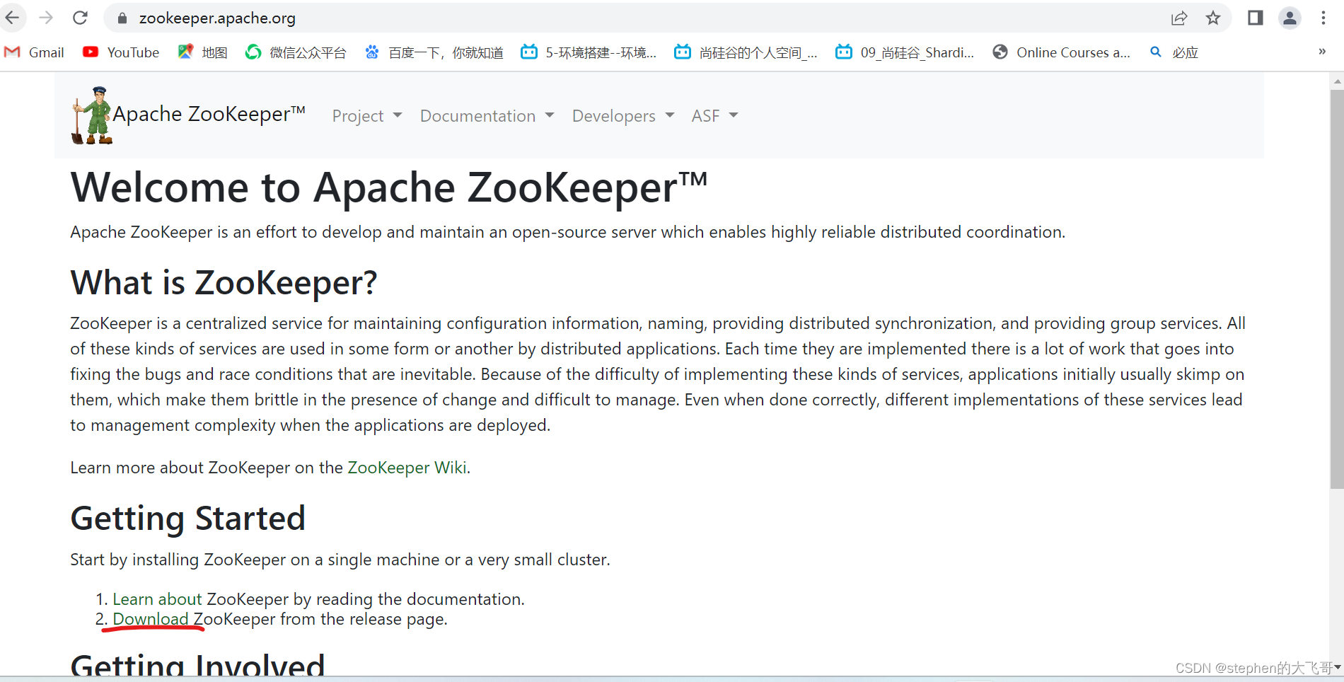Viewport: 1344px width, 682px height.
Task: Open the ZooKeeper Wiki link
Action: click(x=407, y=467)
